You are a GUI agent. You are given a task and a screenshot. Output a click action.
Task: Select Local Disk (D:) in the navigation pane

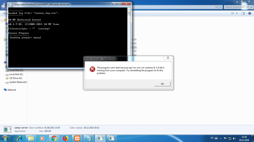point(16,70)
